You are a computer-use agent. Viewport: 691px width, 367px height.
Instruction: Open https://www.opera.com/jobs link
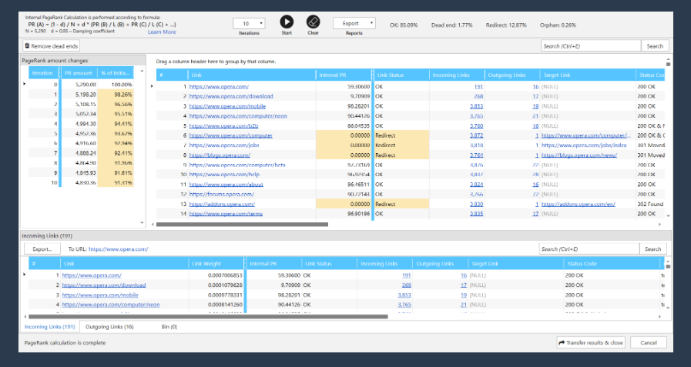224,145
